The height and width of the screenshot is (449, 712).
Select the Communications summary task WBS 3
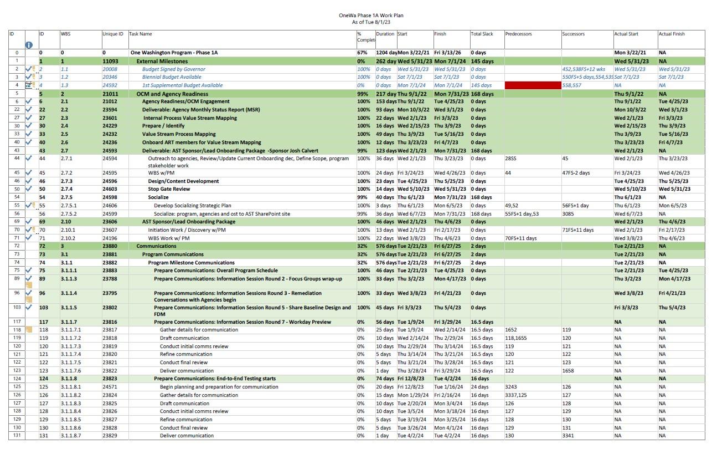pos(156,246)
